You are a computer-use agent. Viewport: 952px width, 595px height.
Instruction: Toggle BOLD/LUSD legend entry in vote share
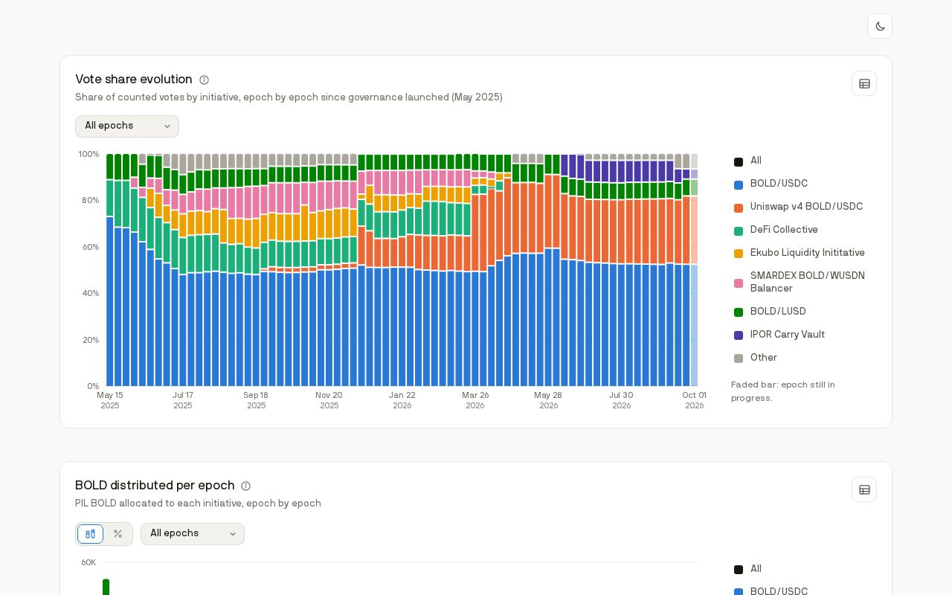coord(771,312)
